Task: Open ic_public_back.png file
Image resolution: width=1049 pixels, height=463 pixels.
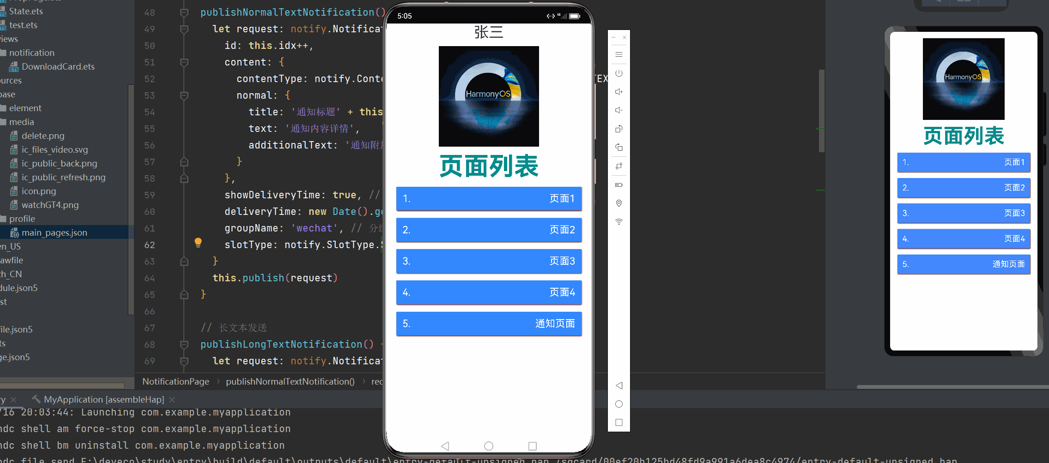Action: (59, 163)
